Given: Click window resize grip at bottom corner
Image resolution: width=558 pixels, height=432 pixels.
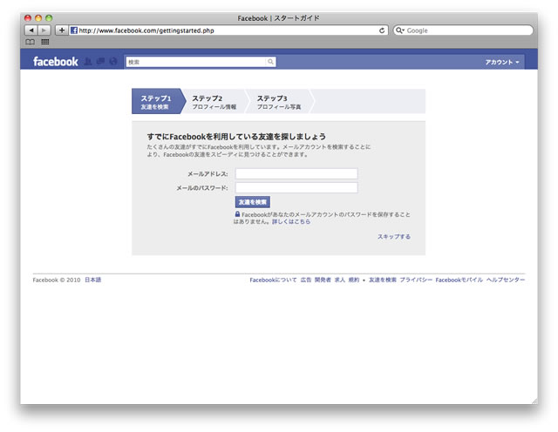Looking at the screenshot, I should click(x=534, y=401).
